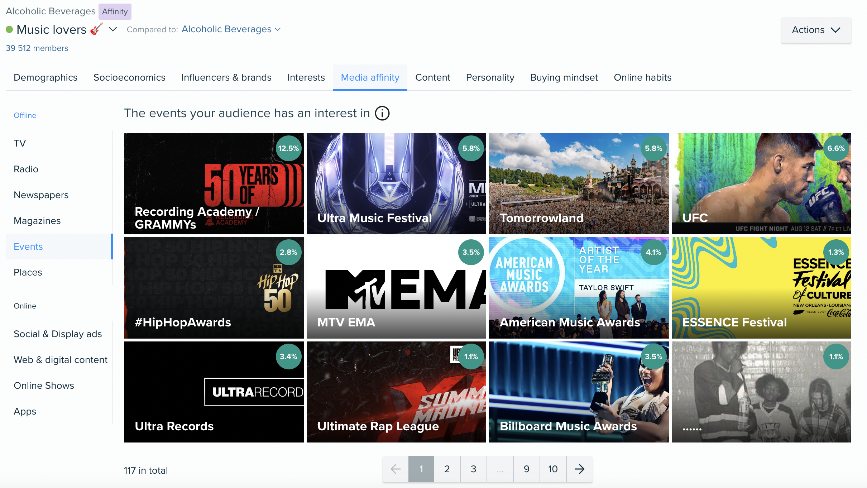Viewport: 867px width, 488px height.
Task: Open the Tomorrowland event card
Action: [579, 184]
